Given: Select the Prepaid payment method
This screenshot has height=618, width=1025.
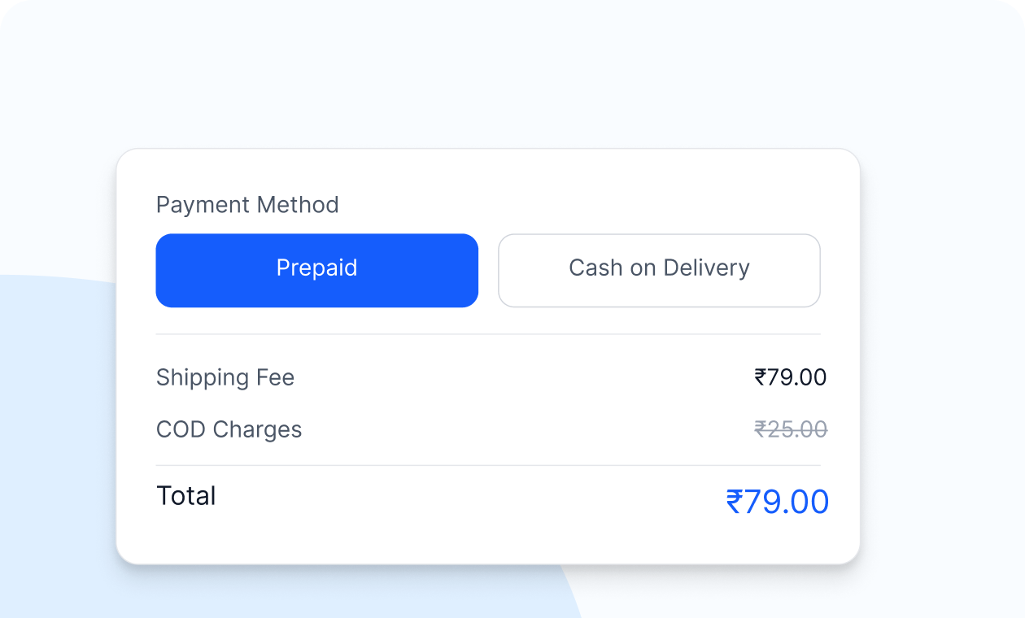Looking at the screenshot, I should [316, 270].
